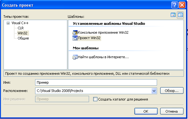Choose Консольное приложение Win32 template

(x=103, y=32)
